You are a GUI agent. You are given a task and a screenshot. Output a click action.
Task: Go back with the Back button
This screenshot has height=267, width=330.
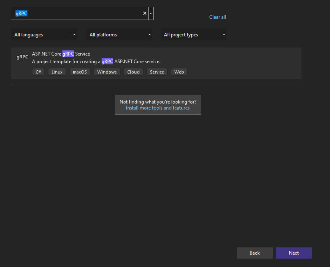[255, 253]
